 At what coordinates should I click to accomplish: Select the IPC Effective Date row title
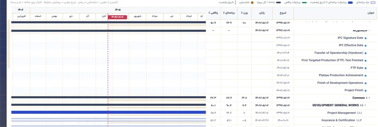(351, 45)
